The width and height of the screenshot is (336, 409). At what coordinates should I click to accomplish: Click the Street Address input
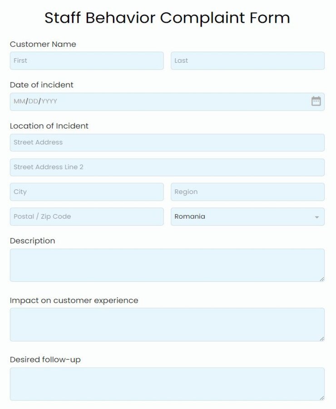(x=167, y=142)
